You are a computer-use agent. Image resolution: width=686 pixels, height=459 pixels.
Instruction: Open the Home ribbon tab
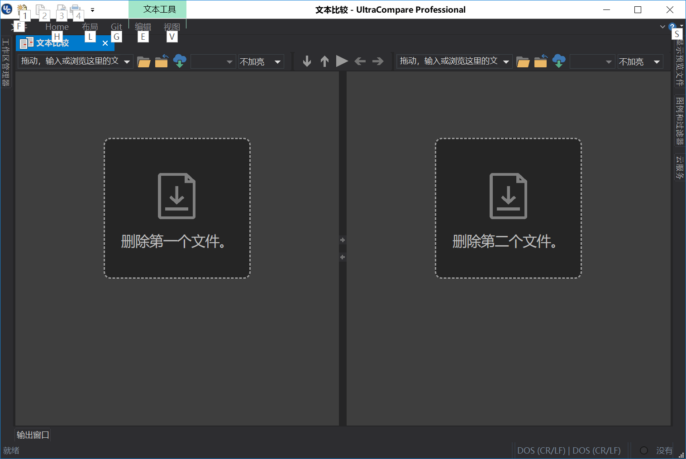click(57, 27)
